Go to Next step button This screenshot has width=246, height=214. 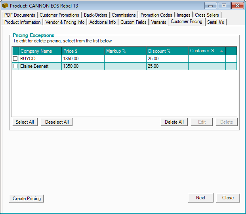200,198
